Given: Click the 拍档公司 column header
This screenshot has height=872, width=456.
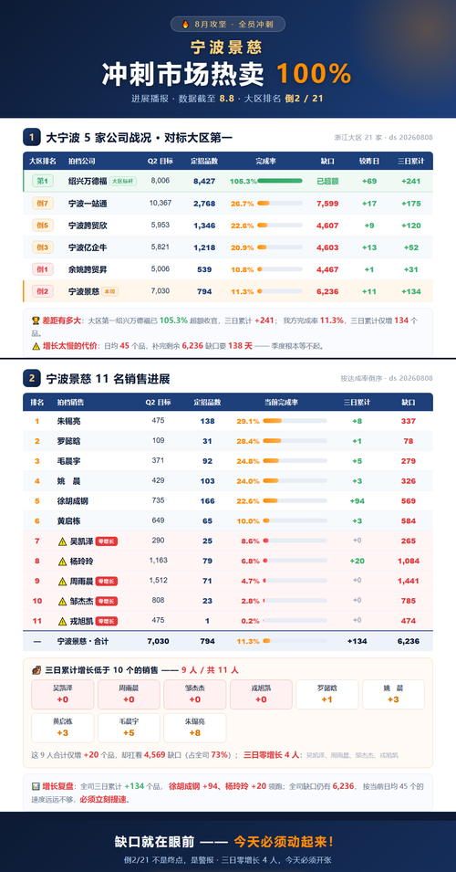Looking at the screenshot, I should pyautogui.click(x=82, y=162).
